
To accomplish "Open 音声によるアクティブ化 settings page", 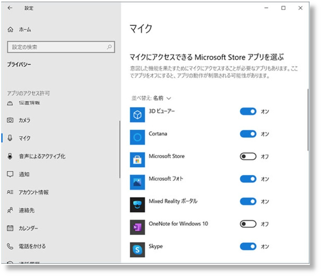I will (x=60, y=156).
